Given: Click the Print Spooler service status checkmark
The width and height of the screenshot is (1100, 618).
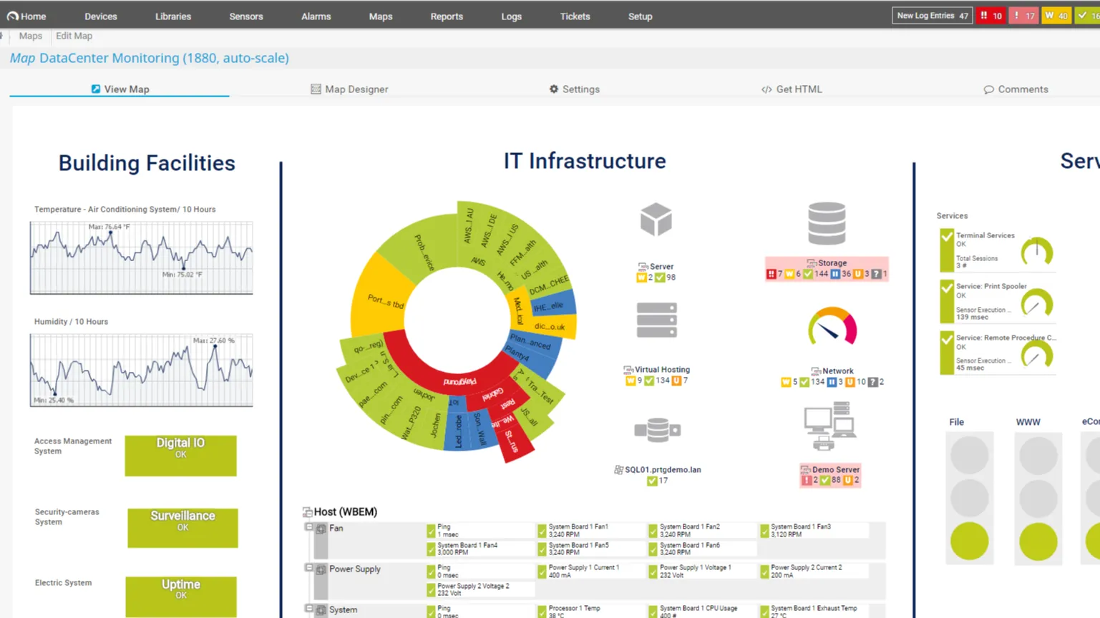Looking at the screenshot, I should 947,288.
